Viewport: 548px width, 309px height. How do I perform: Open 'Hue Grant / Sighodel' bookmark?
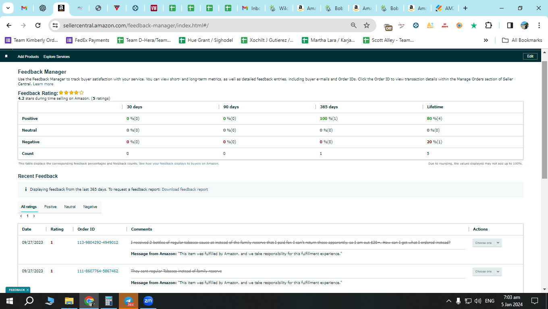point(205,40)
